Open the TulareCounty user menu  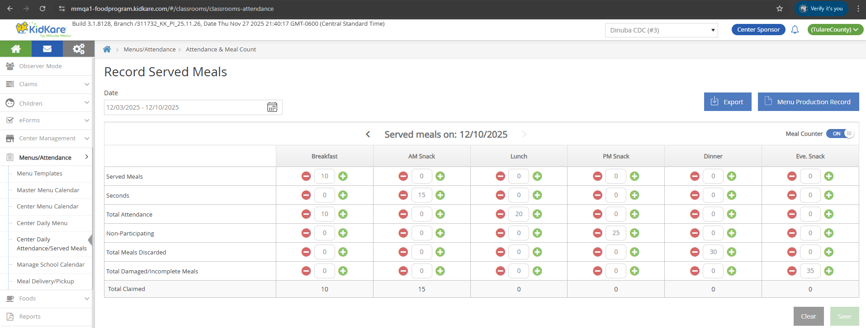pyautogui.click(x=835, y=30)
